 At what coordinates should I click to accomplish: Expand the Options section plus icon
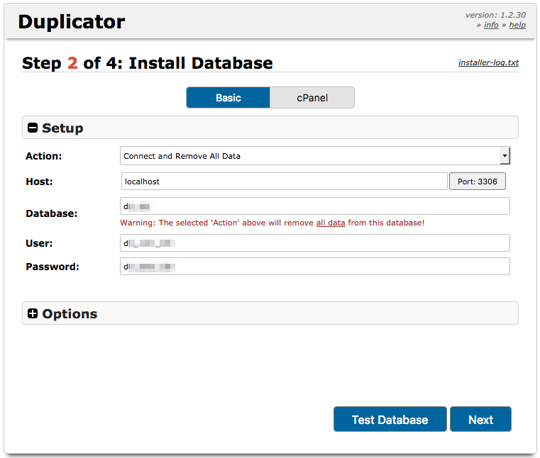[x=33, y=313]
